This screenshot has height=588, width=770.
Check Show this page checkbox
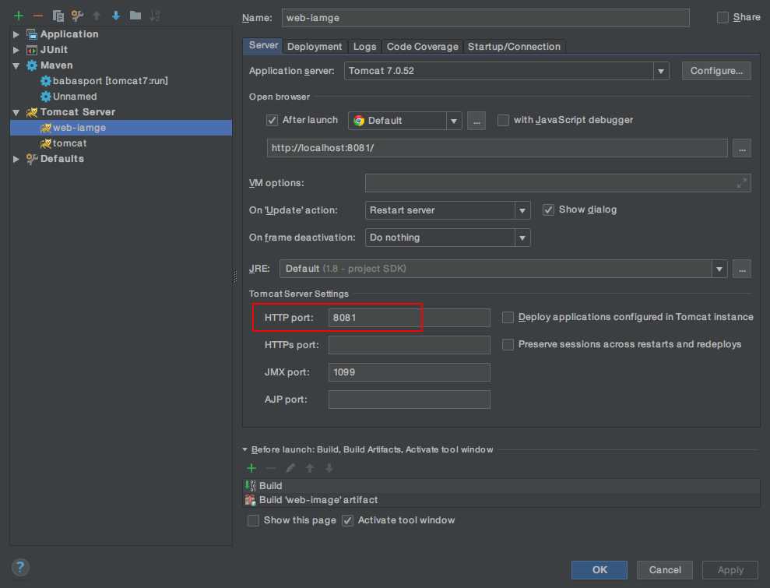[253, 520]
